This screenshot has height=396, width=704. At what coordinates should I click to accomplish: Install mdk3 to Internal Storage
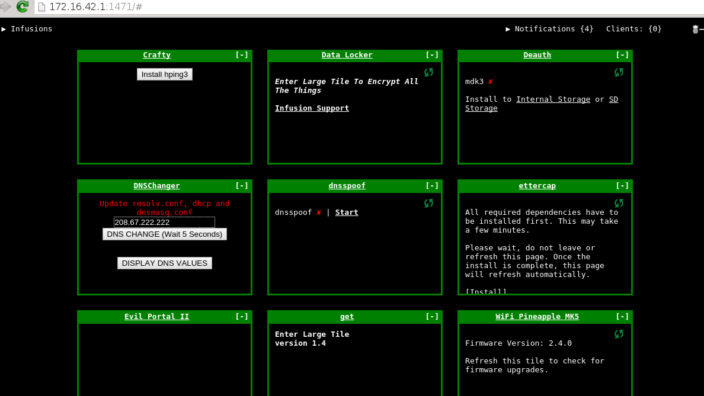click(x=553, y=99)
